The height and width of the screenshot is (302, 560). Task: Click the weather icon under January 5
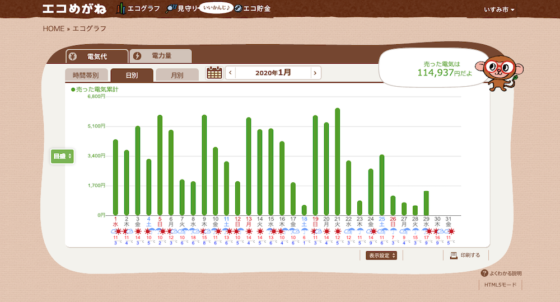(160, 232)
